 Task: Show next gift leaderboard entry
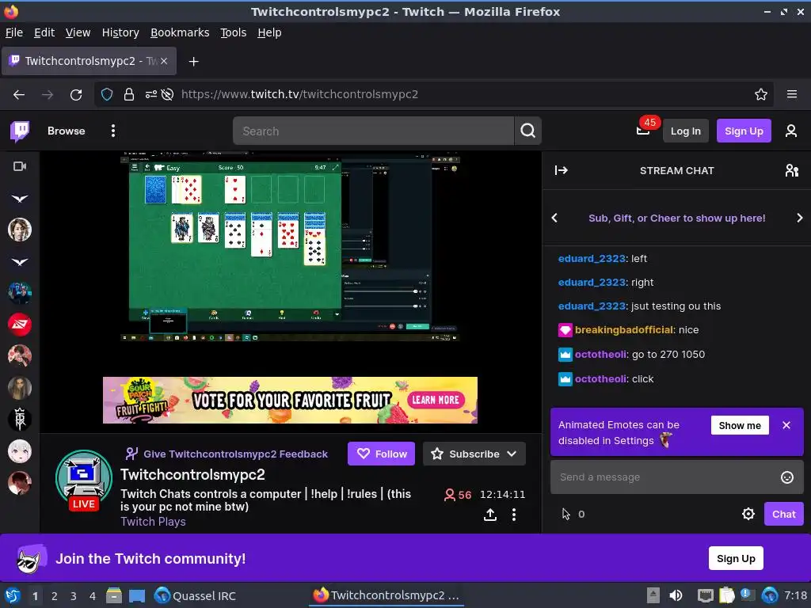click(x=799, y=218)
